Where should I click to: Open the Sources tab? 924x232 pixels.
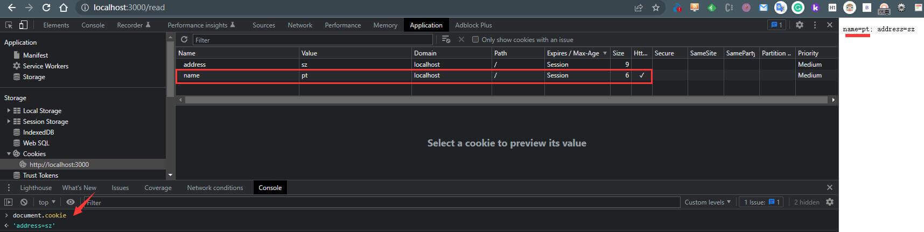pyautogui.click(x=264, y=25)
